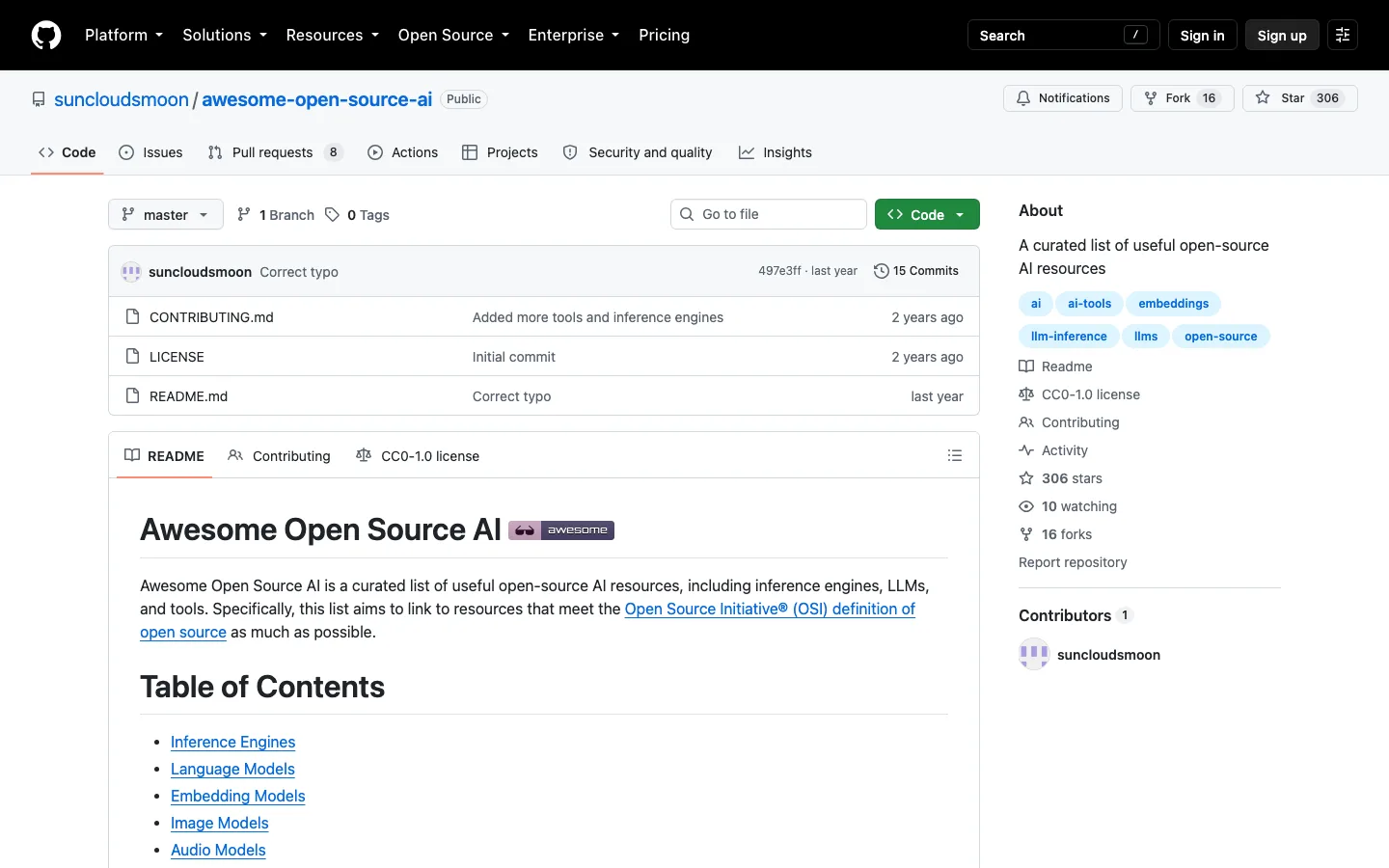Open the green Code dropdown

927,214
